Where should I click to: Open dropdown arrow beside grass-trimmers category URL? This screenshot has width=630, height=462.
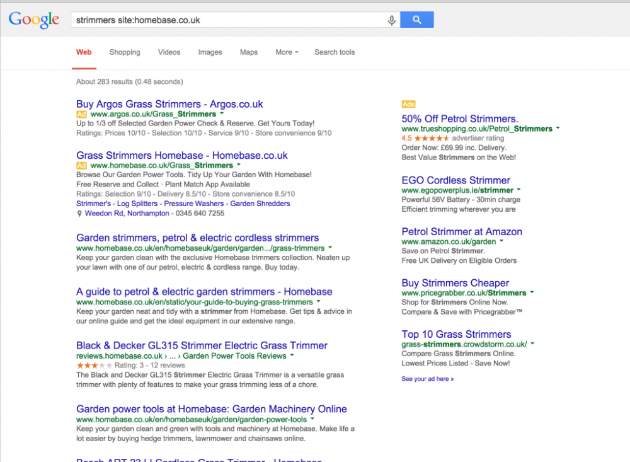point(330,248)
